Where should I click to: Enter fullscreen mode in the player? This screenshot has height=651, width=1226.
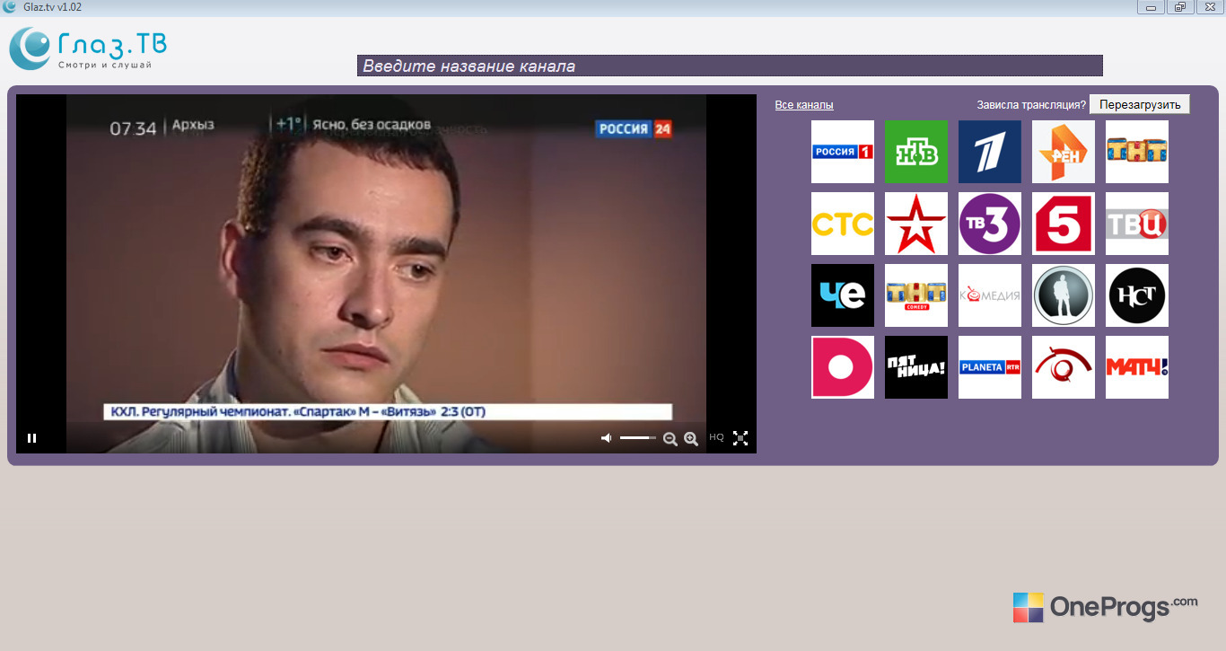pyautogui.click(x=740, y=438)
